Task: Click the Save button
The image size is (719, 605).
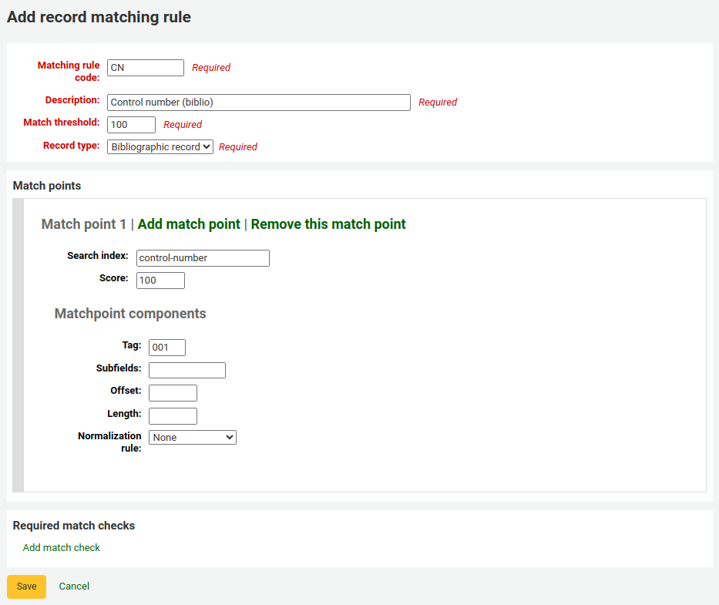Action: click(x=26, y=586)
